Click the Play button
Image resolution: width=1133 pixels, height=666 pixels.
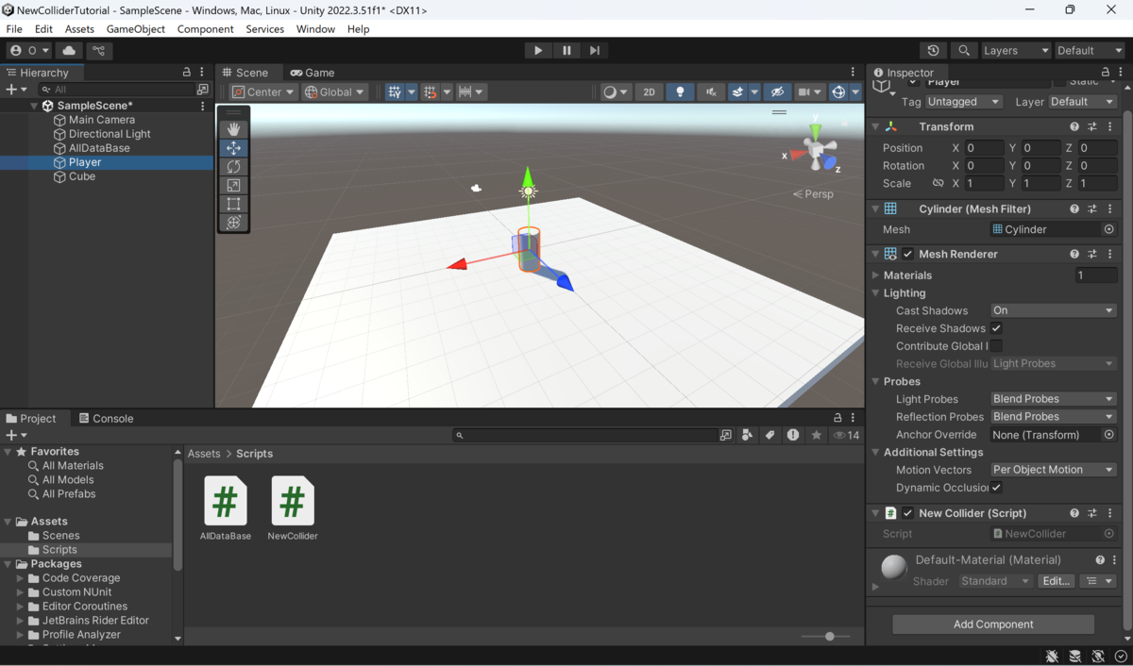(538, 50)
